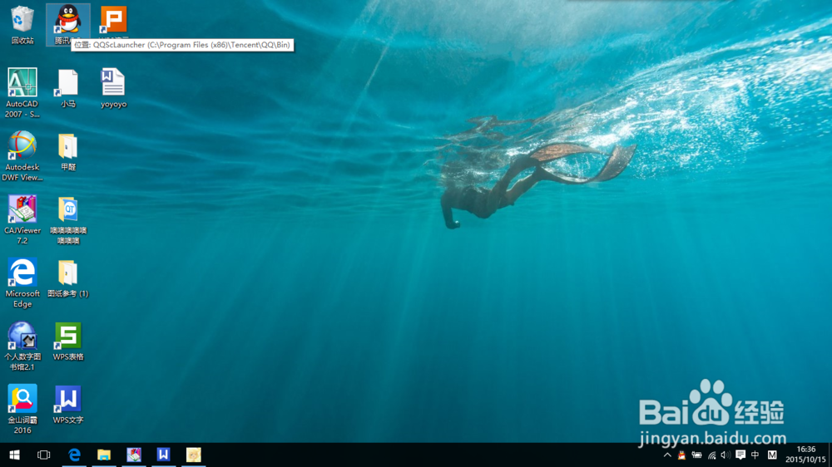Select the QT folder labeled 嘀嘀嘀嘀嘀

click(x=68, y=219)
